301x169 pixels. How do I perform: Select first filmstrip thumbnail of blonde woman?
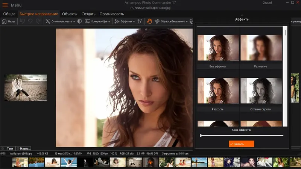point(20,162)
